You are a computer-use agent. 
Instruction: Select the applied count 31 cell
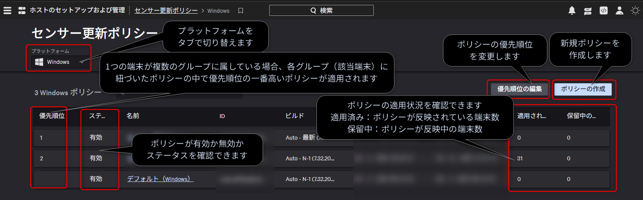[x=521, y=158]
